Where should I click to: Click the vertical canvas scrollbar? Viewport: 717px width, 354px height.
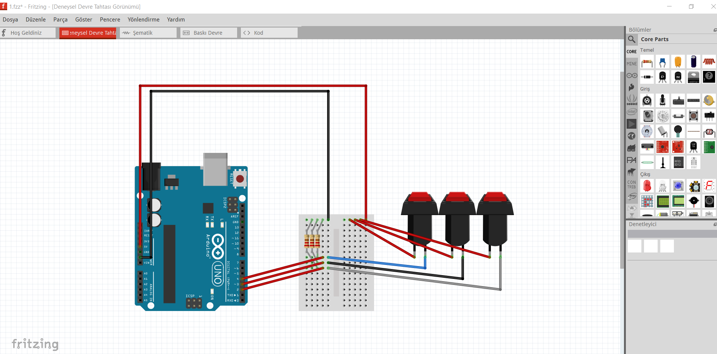[622, 143]
